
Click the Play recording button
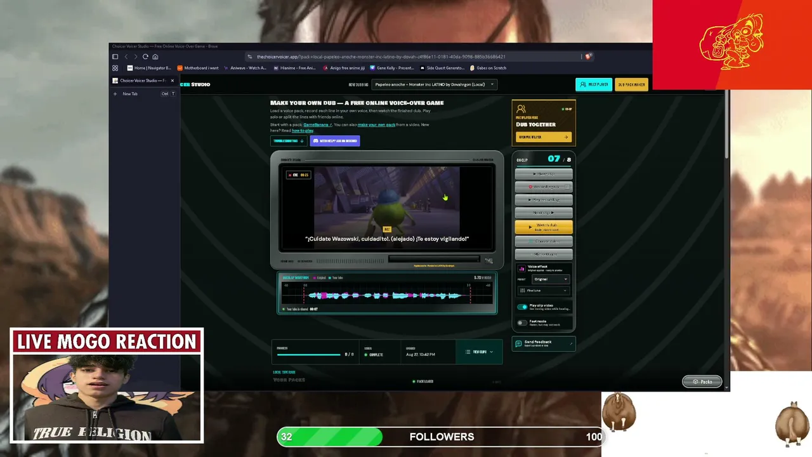point(544,200)
